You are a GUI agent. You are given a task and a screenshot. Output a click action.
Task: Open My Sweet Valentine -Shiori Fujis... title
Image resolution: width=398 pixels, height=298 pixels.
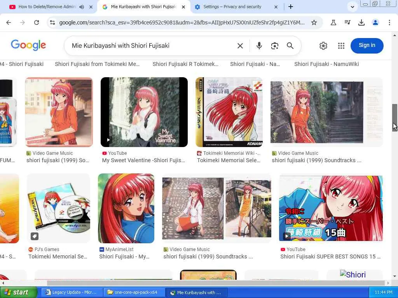pyautogui.click(x=143, y=160)
